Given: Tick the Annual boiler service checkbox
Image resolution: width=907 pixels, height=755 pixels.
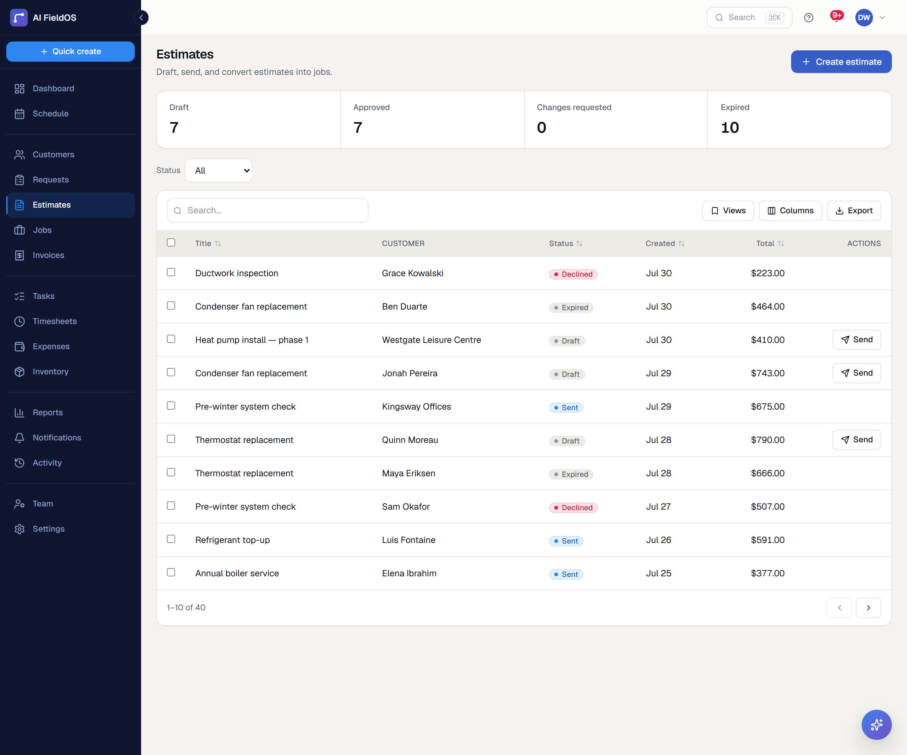Looking at the screenshot, I should pos(171,572).
